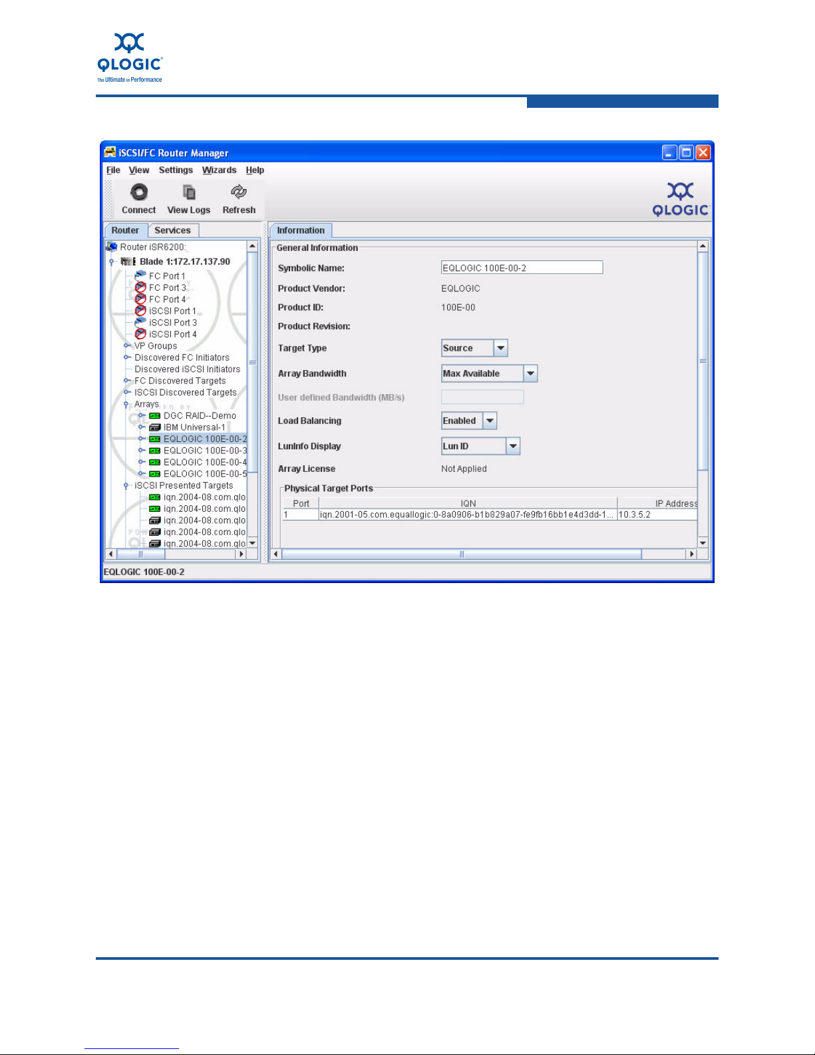This screenshot has height=1055, width=815.
Task: Select the Blade 1:172.17.137.90 icon
Action: pos(128,262)
